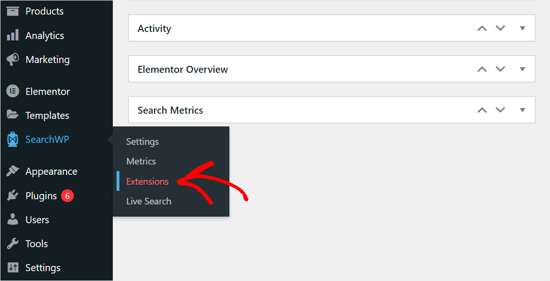The height and width of the screenshot is (281, 550).
Task: Open Tools via the wrench icon
Action: coord(12,243)
